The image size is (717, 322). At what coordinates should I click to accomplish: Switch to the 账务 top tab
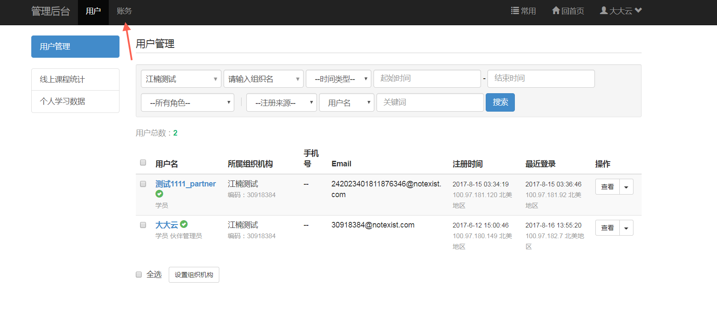tap(124, 12)
